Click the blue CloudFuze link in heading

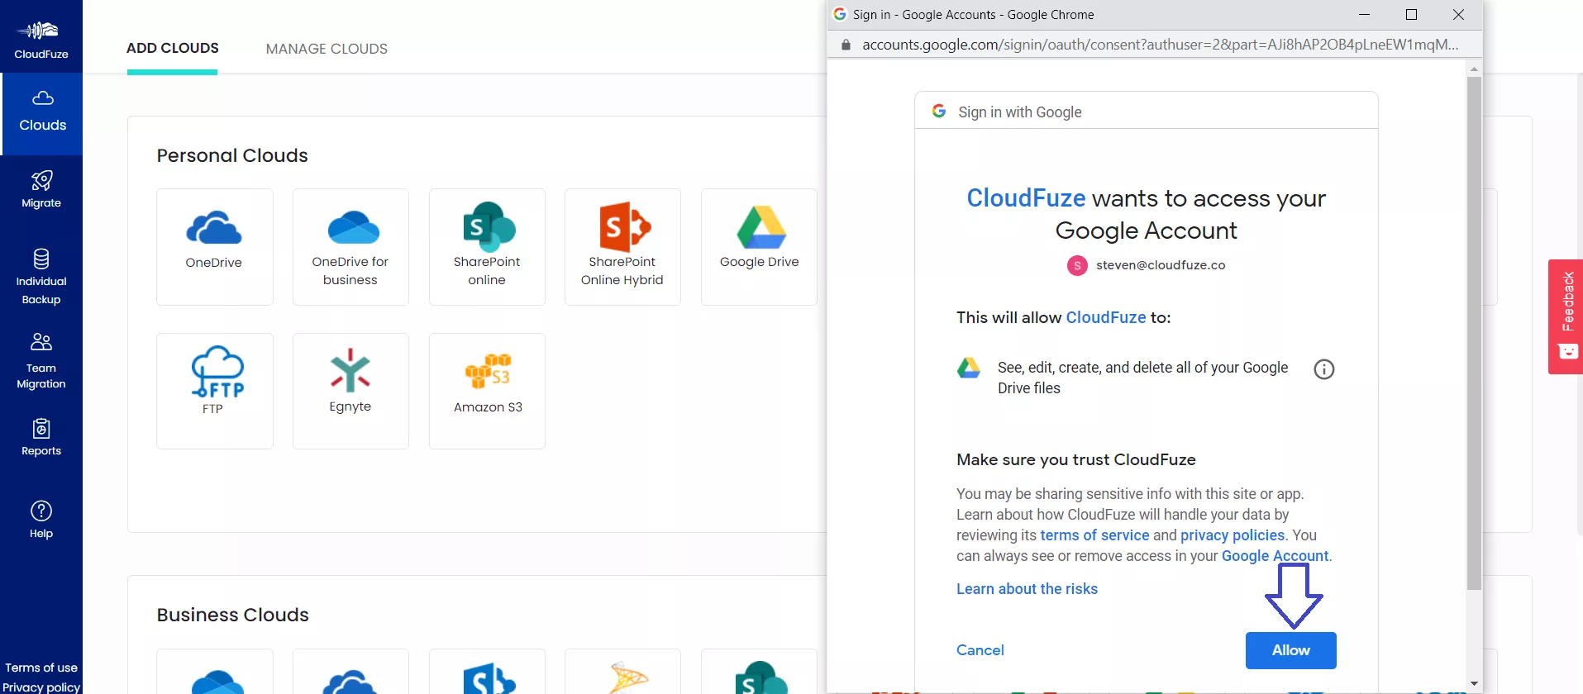coord(1026,198)
